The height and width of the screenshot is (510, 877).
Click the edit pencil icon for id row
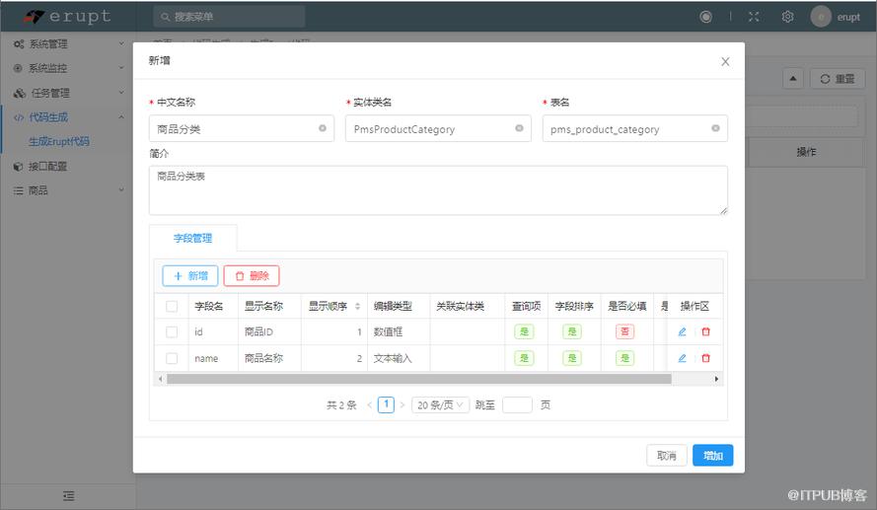coord(682,331)
